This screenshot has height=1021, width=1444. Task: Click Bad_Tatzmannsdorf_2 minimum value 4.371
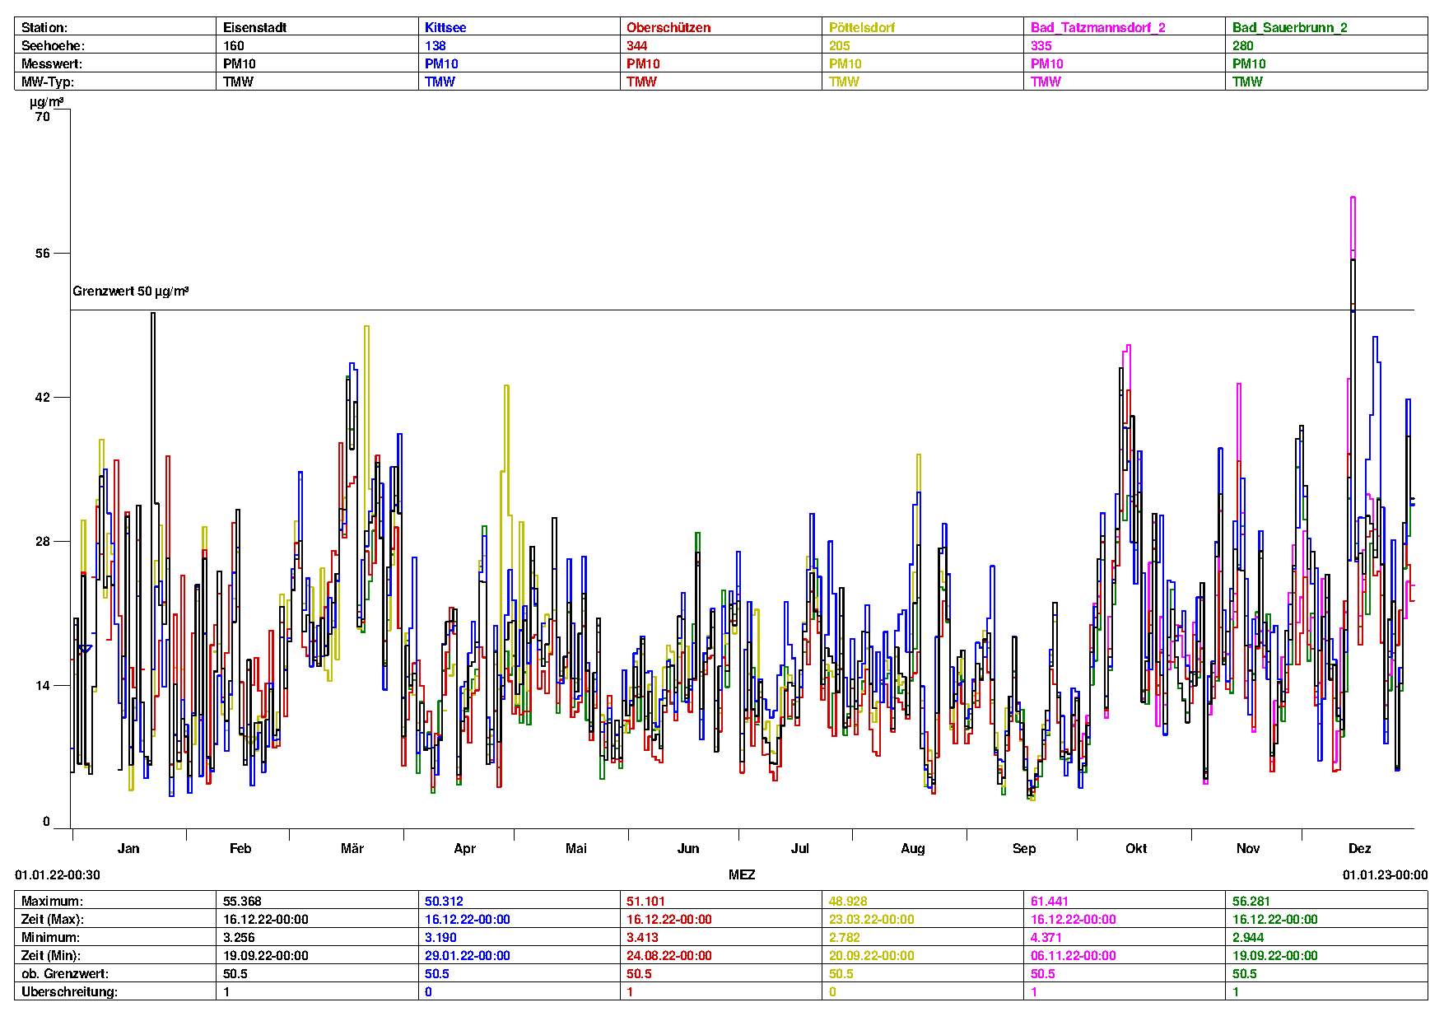click(1046, 937)
